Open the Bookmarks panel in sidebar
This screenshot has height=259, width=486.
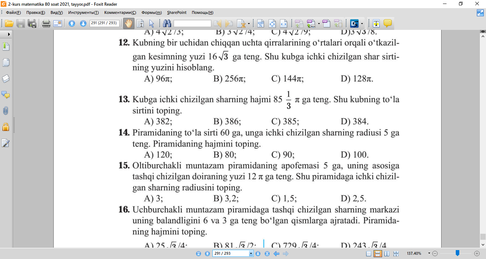[x=6, y=46]
